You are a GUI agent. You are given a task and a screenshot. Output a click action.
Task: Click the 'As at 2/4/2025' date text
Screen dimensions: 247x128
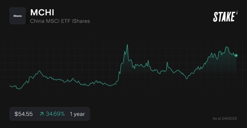225,119
